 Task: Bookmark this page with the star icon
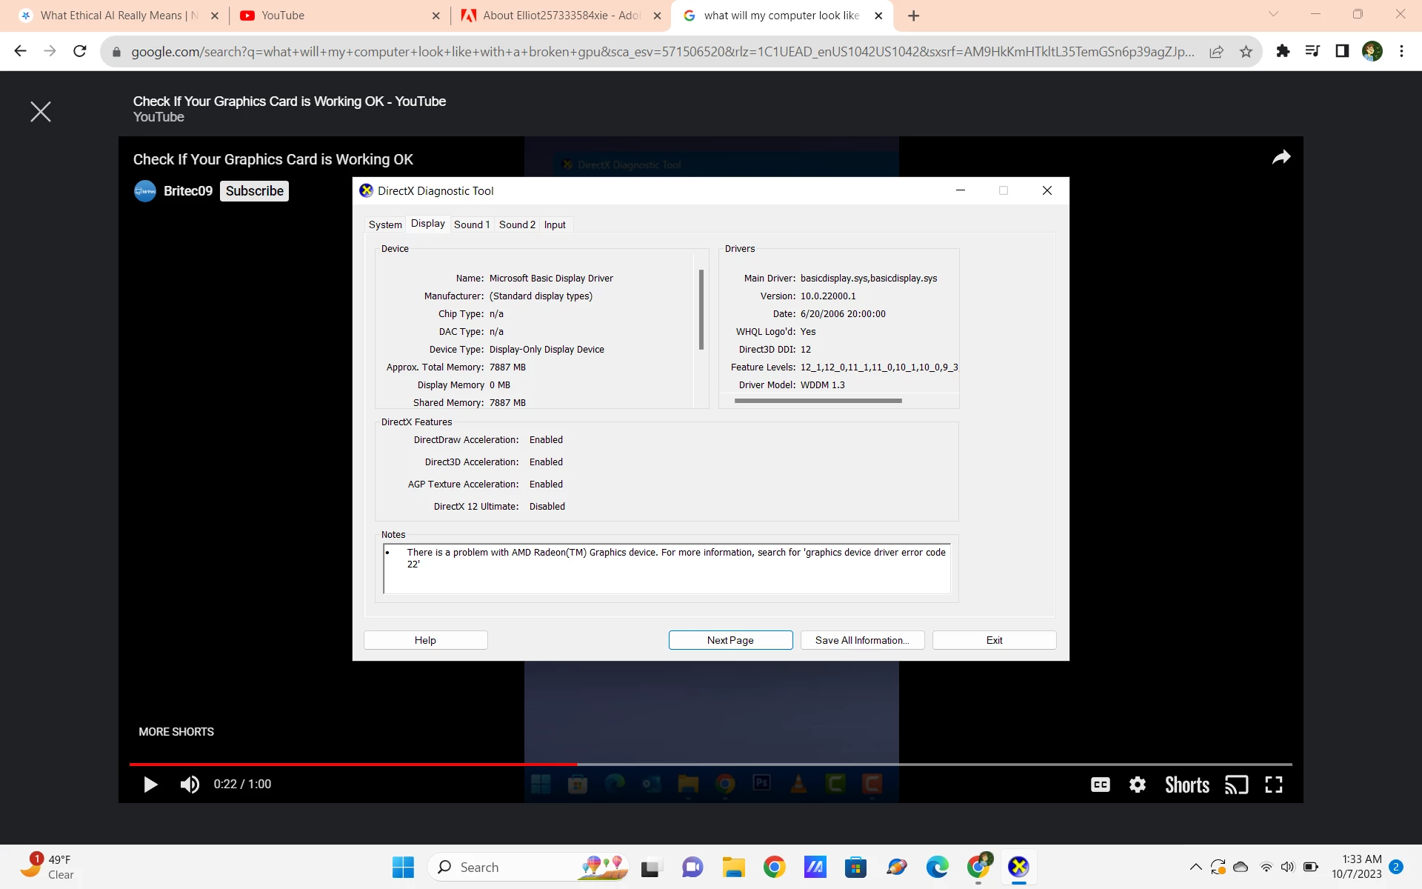pos(1246,51)
